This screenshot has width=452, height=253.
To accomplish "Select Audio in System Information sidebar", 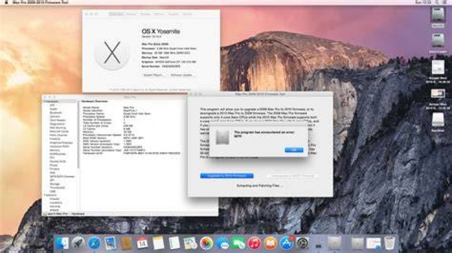I will (x=53, y=109).
